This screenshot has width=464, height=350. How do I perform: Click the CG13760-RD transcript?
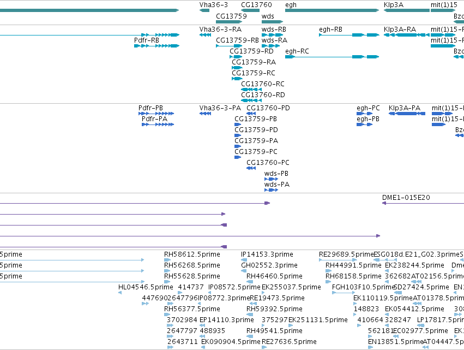point(251,100)
